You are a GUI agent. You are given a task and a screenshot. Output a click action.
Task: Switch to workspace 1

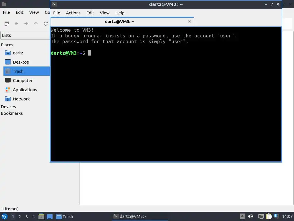pos(13,217)
